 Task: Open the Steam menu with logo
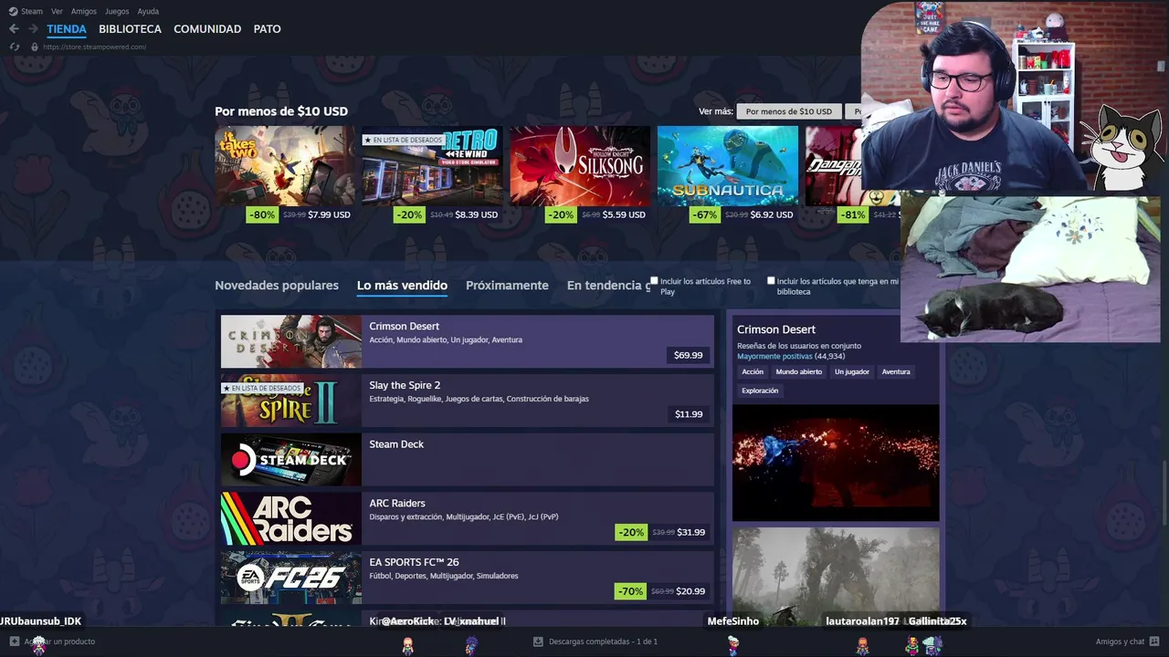[x=26, y=11]
